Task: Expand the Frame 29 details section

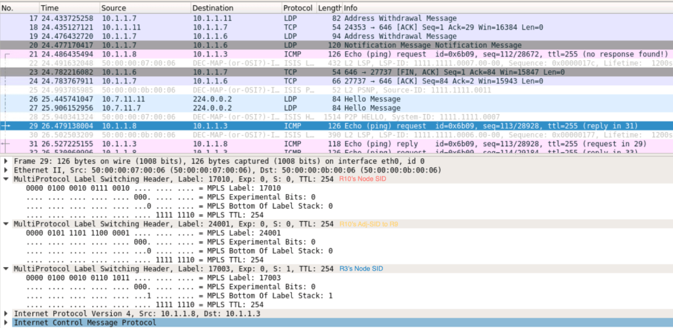Action: click(7, 160)
